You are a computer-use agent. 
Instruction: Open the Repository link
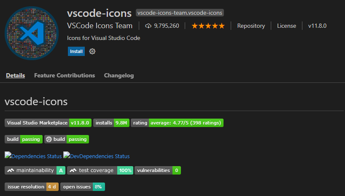click(x=251, y=26)
